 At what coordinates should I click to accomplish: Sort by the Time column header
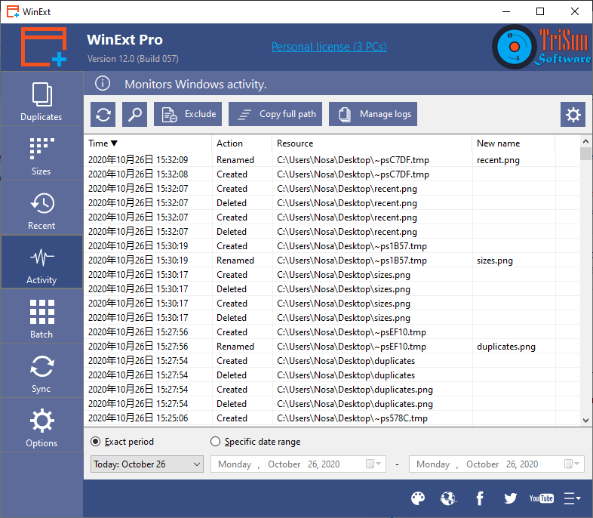tap(147, 143)
